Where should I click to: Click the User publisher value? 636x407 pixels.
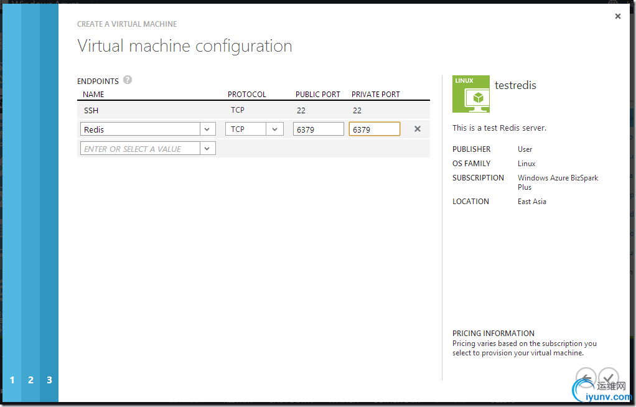point(525,149)
